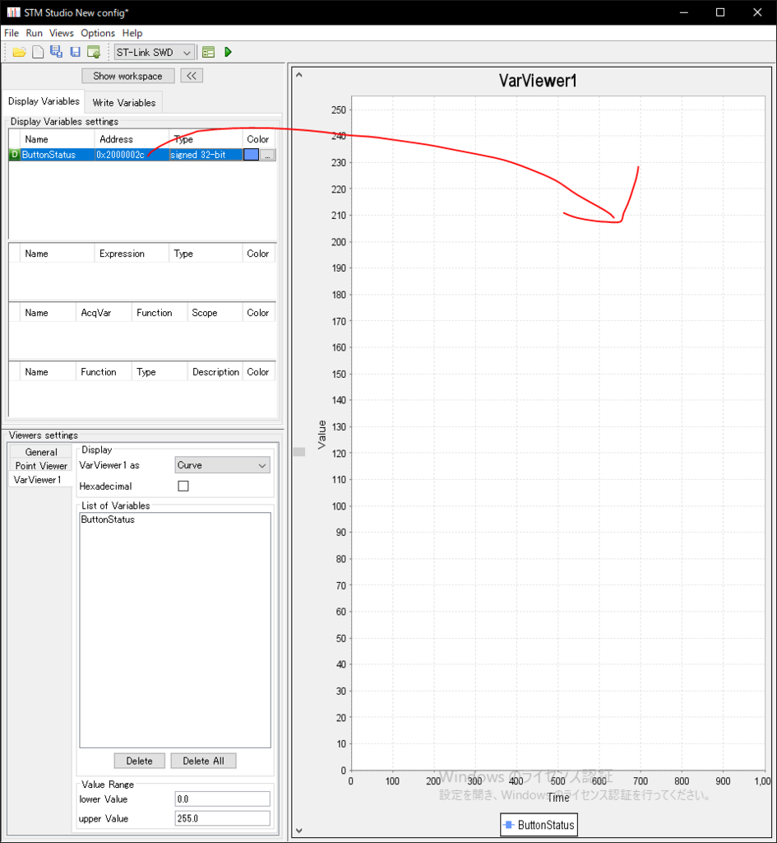Click the export window icon in the toolbar
Viewport: 777px width, 843px height.
[94, 52]
